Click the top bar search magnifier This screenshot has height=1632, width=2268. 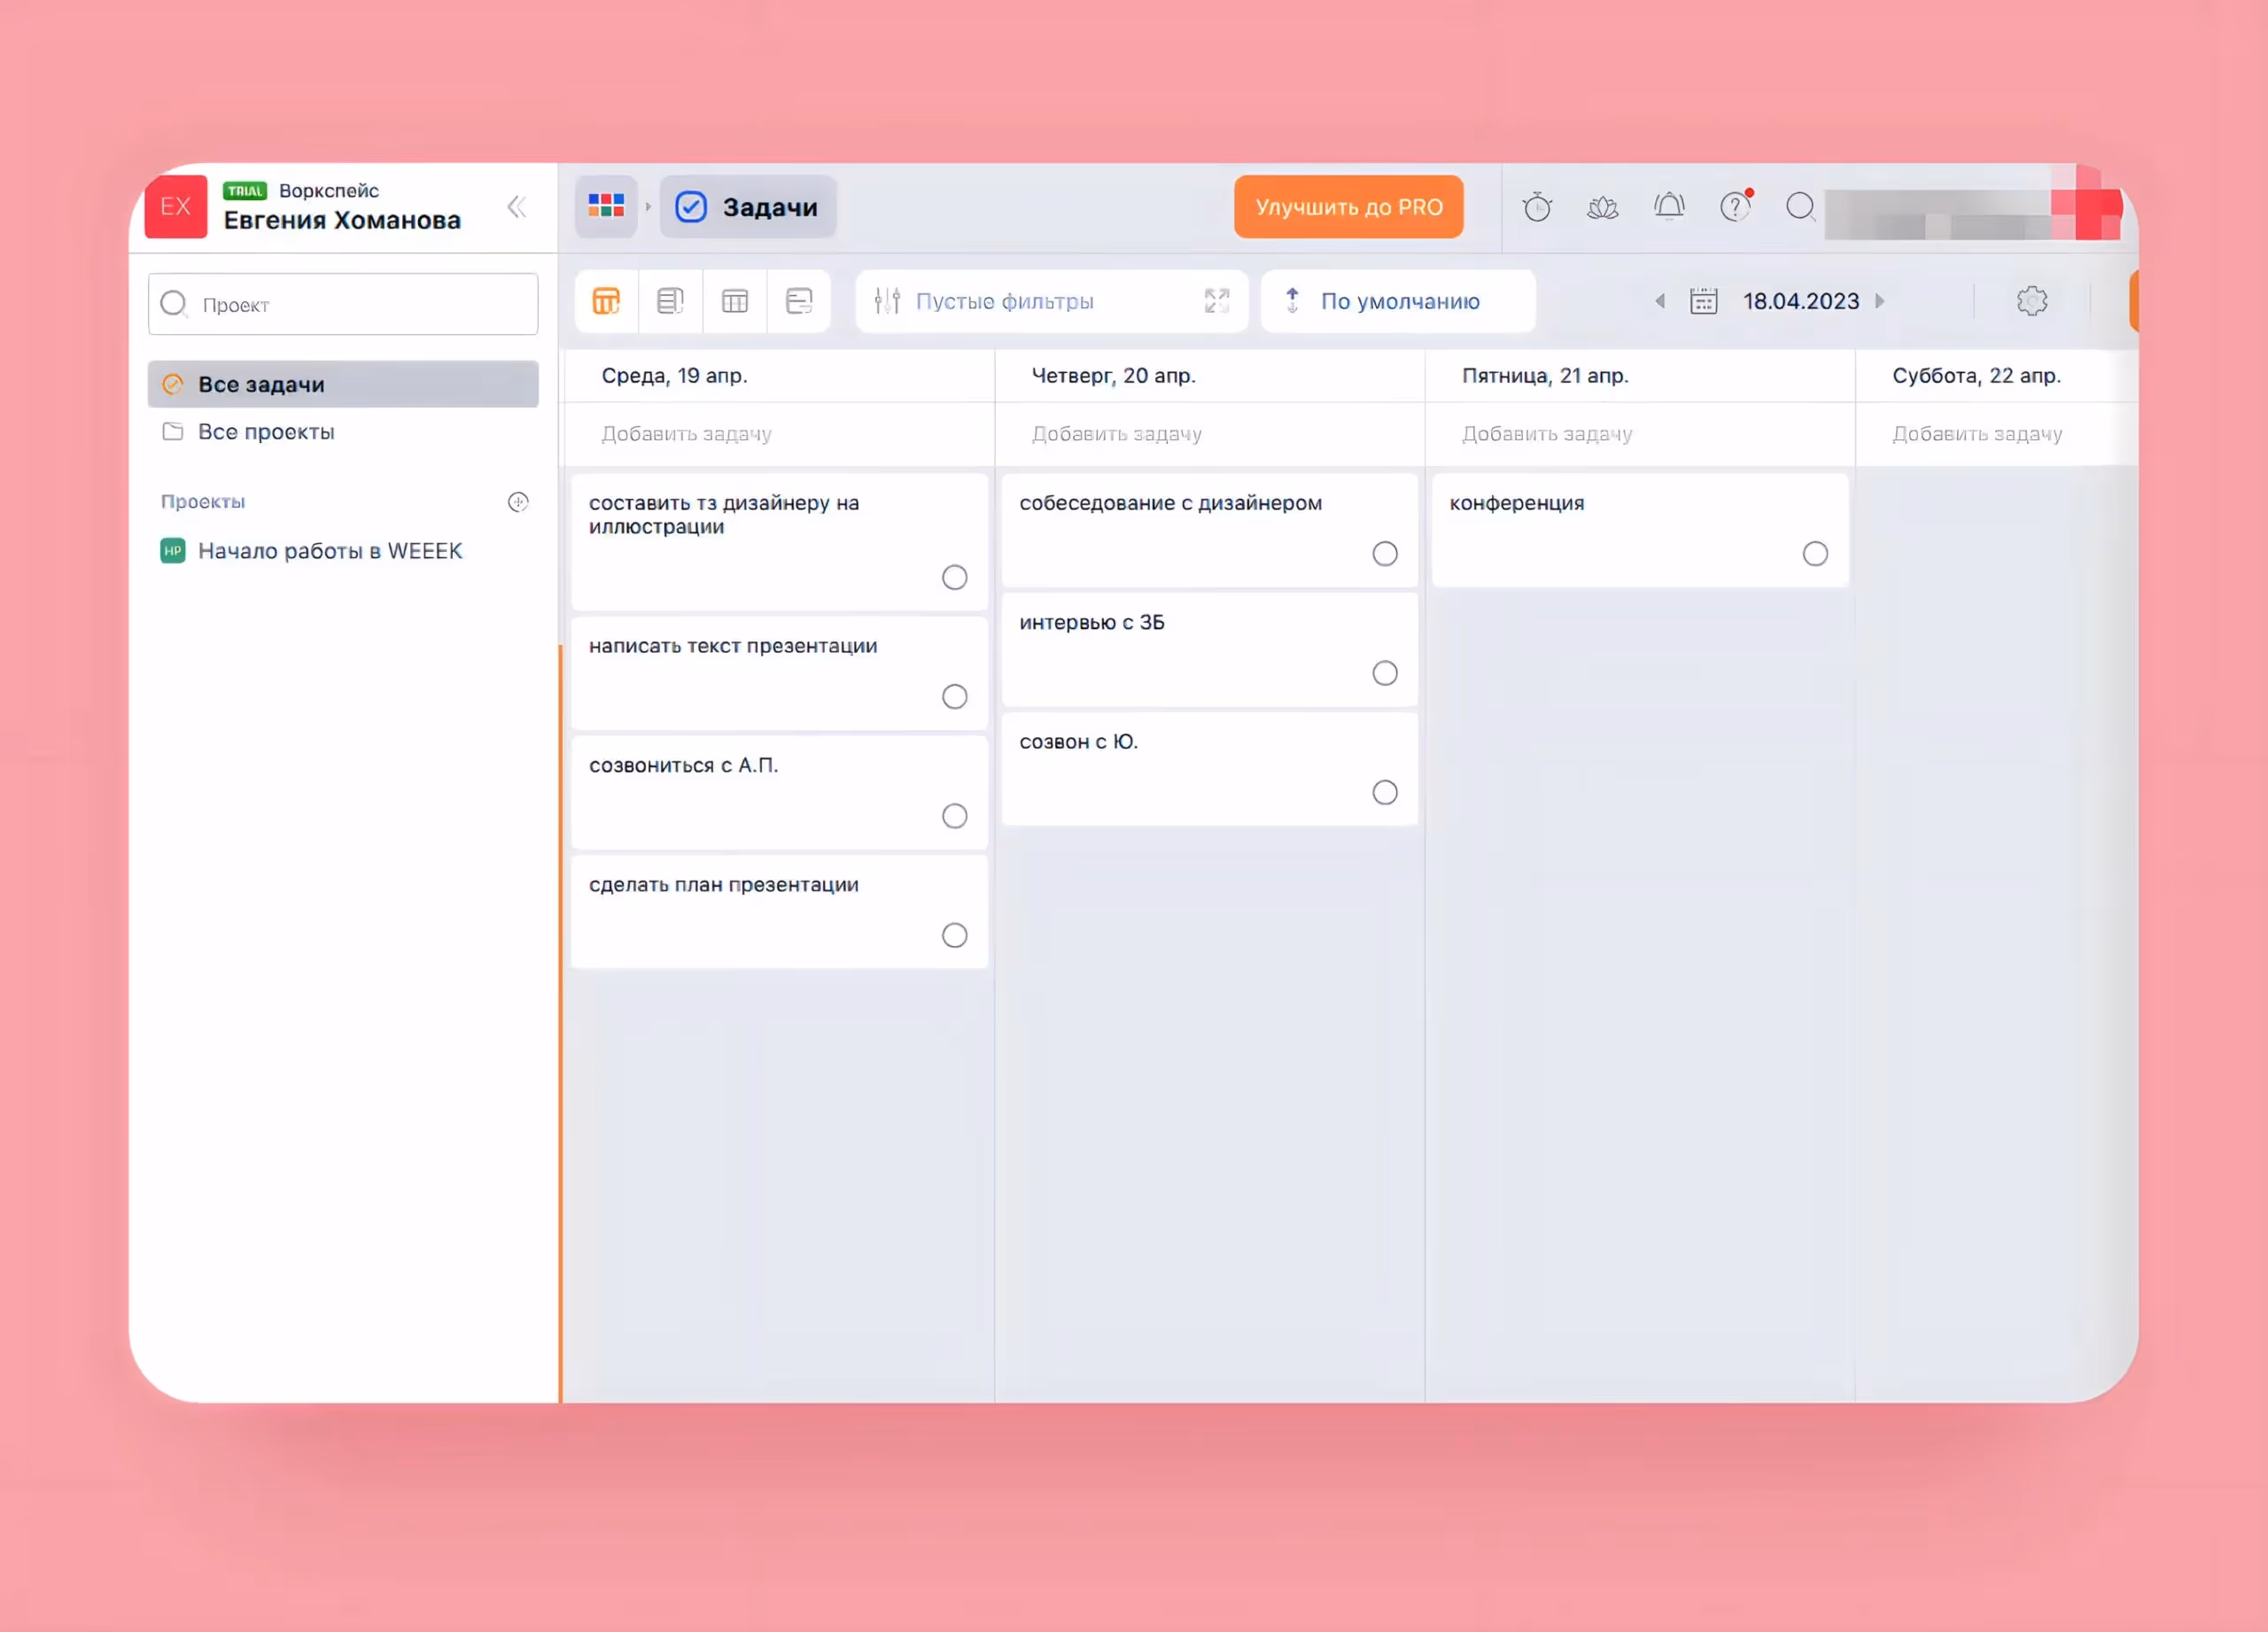1800,207
